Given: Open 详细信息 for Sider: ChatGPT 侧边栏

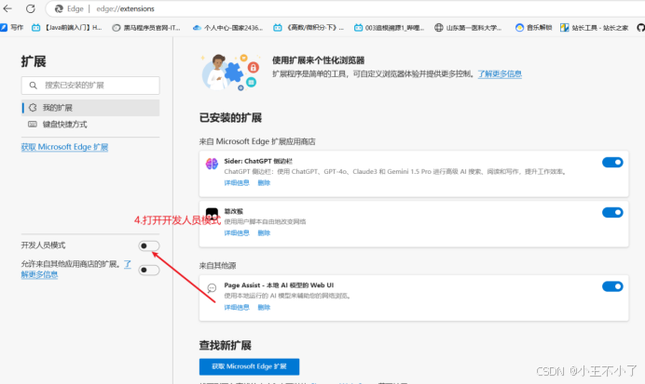Looking at the screenshot, I should (237, 183).
